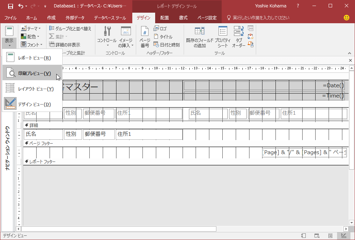Select the =Time() text box control
This screenshot has height=240, width=355.
(265, 96)
